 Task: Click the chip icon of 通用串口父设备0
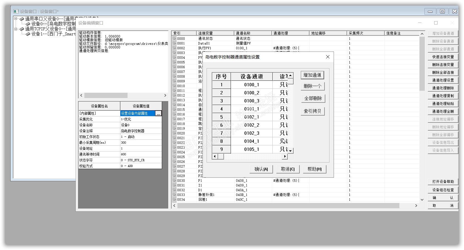[x=22, y=19]
